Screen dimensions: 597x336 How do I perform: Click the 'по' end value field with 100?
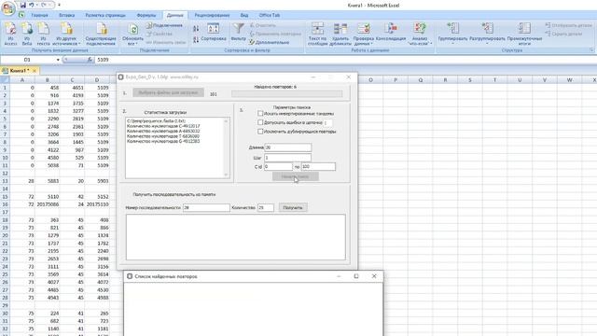click(318, 166)
